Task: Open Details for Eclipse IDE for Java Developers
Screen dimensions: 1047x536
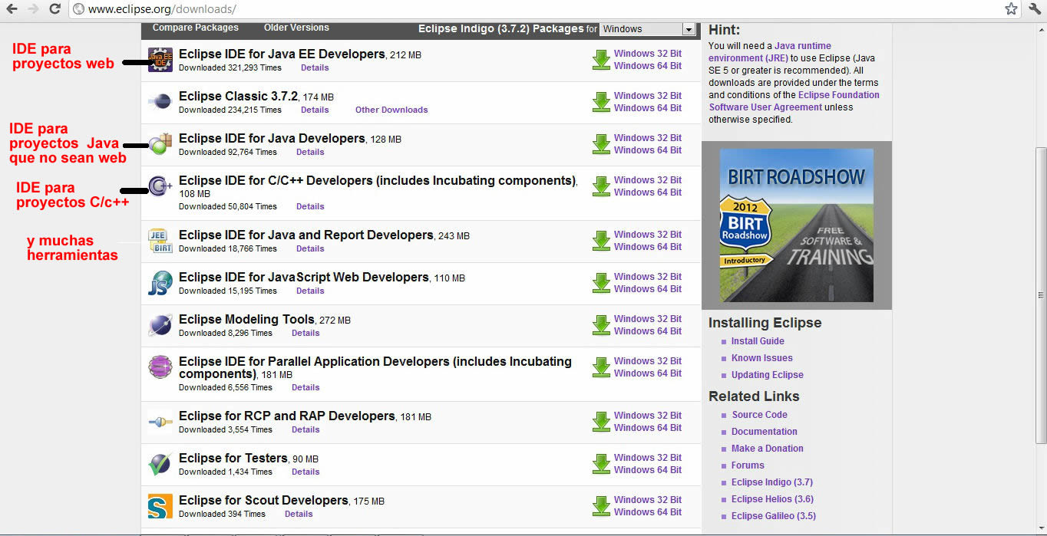Action: 310,152
